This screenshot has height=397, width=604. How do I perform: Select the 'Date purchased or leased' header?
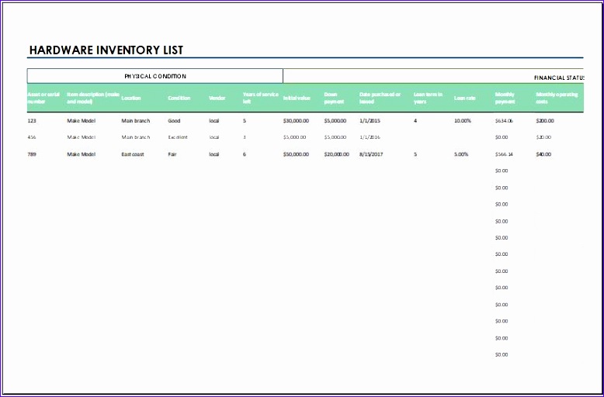[x=380, y=98]
